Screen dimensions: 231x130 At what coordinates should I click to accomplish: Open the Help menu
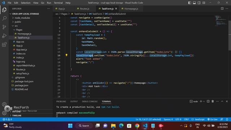coord(68,3)
